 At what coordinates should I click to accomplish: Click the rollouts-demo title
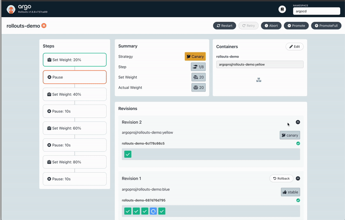point(23,26)
